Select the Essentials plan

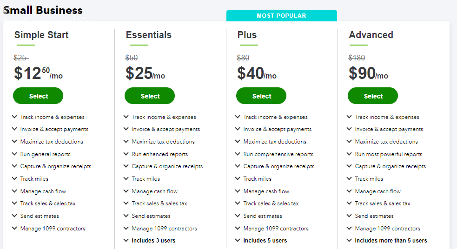point(150,96)
